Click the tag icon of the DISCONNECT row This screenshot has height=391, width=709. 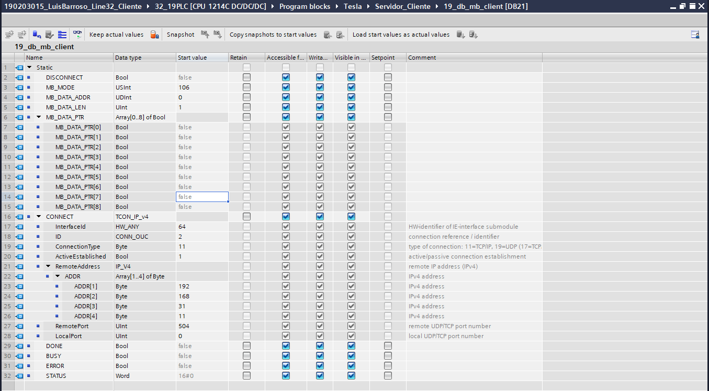tap(19, 77)
